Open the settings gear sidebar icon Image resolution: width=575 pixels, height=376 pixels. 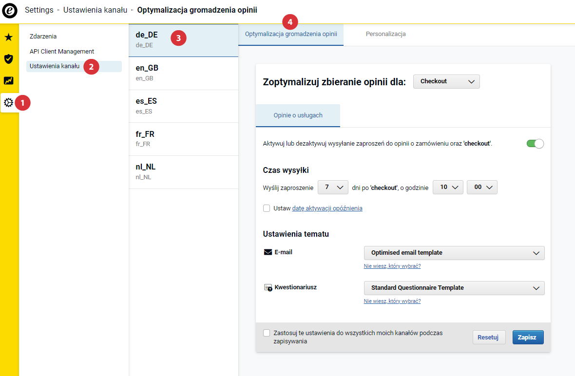pyautogui.click(x=9, y=102)
